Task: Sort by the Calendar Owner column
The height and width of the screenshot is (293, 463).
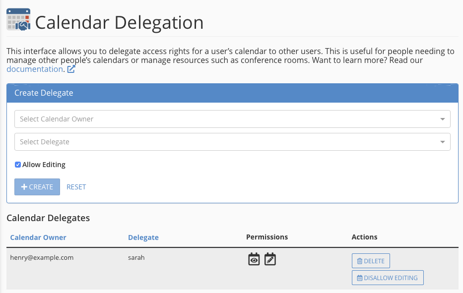Action: pyautogui.click(x=38, y=237)
